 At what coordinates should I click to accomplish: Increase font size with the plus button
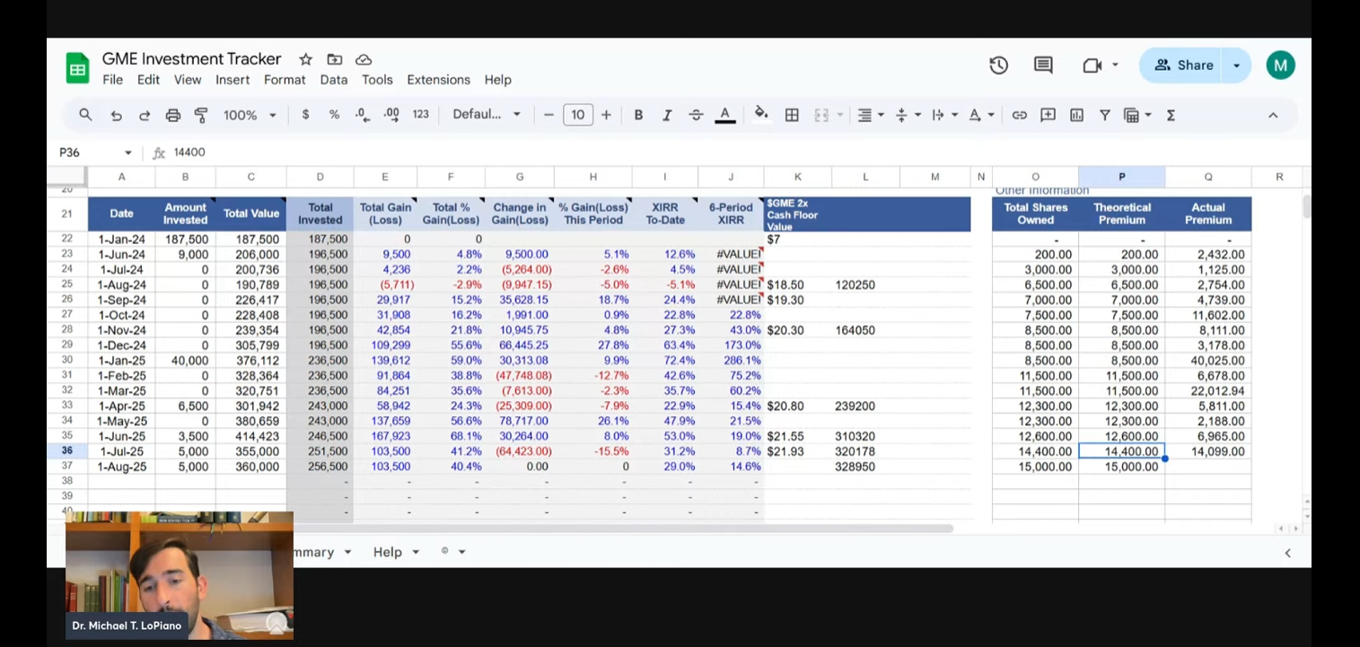pyautogui.click(x=607, y=115)
